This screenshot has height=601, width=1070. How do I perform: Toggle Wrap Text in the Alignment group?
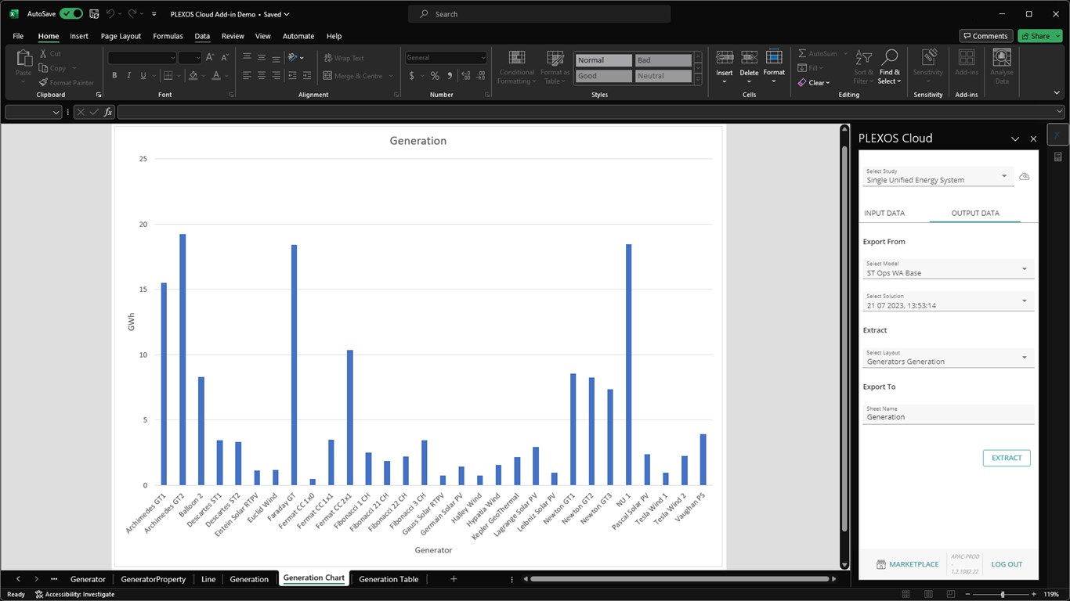coord(344,58)
